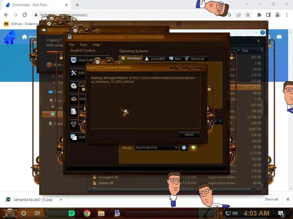Open EasyBCD File menu
This screenshot has width=293, height=219.
tap(72, 45)
